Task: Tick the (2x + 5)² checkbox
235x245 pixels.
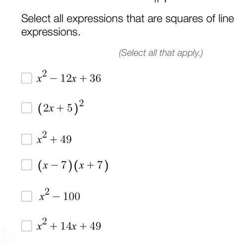Action: tap(27, 108)
